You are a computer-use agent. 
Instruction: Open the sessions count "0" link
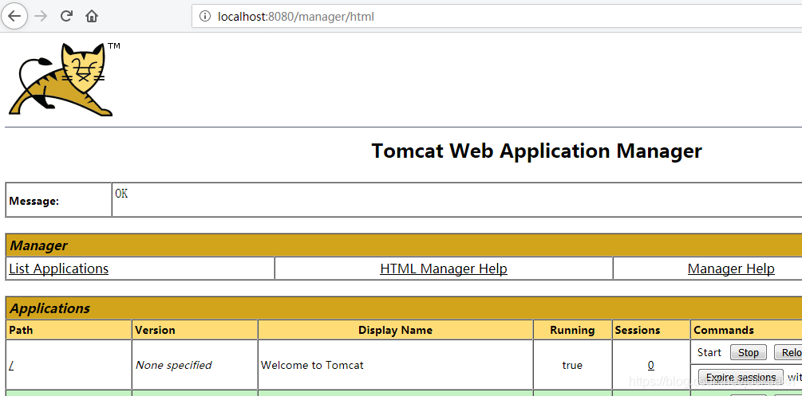click(650, 365)
